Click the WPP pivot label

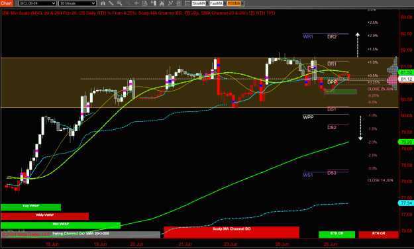pyautogui.click(x=308, y=117)
